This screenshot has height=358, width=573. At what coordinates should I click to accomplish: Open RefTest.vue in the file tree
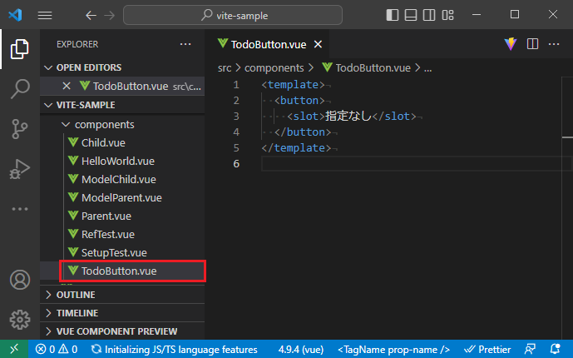122,234
